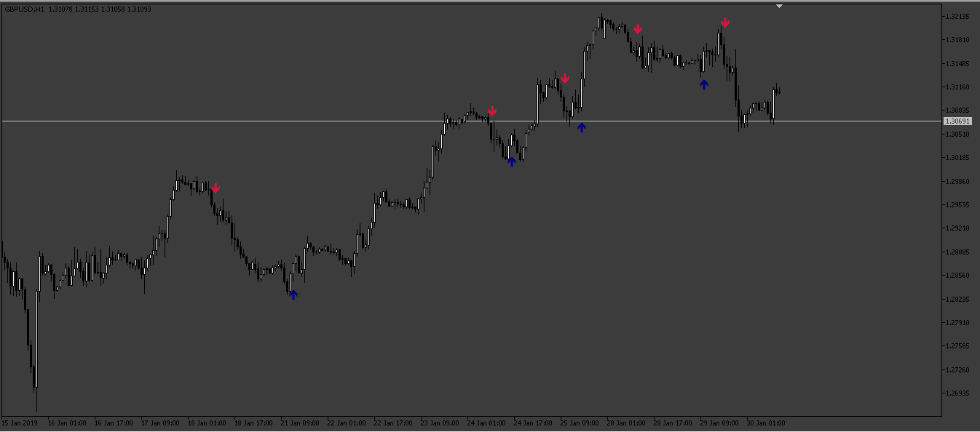
Task: Click the 1.29210 price axis label
Action: [x=957, y=228]
